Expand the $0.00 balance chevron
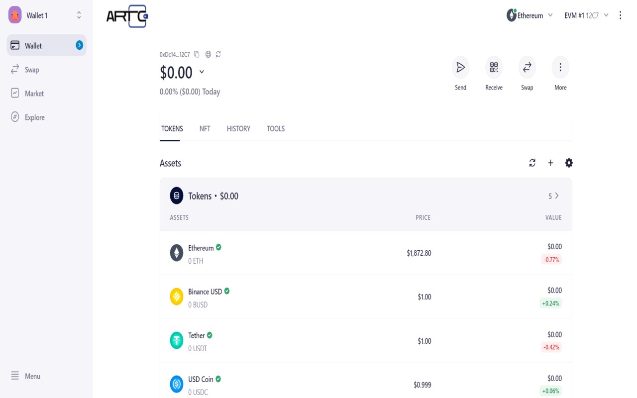Viewport: 637px width, 398px height. pyautogui.click(x=202, y=72)
